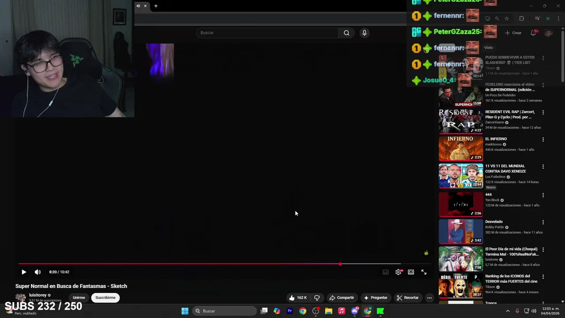Share the video with Compartir

342,298
